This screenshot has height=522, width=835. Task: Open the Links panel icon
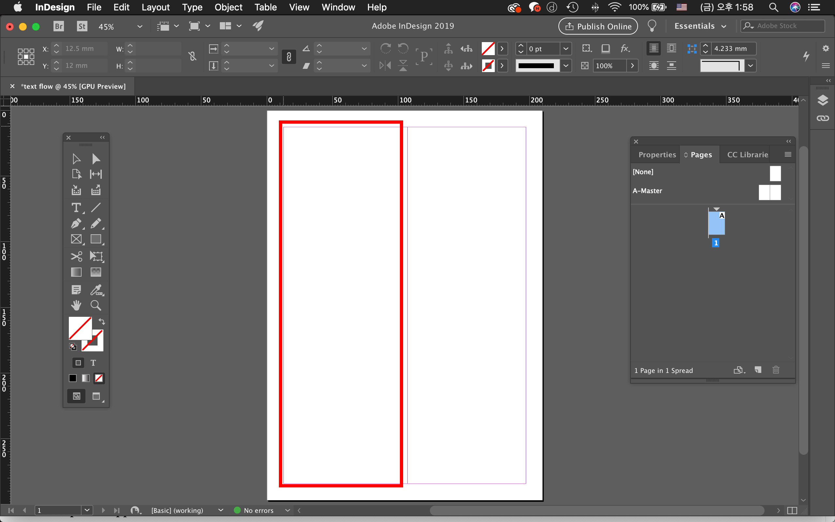click(x=823, y=118)
